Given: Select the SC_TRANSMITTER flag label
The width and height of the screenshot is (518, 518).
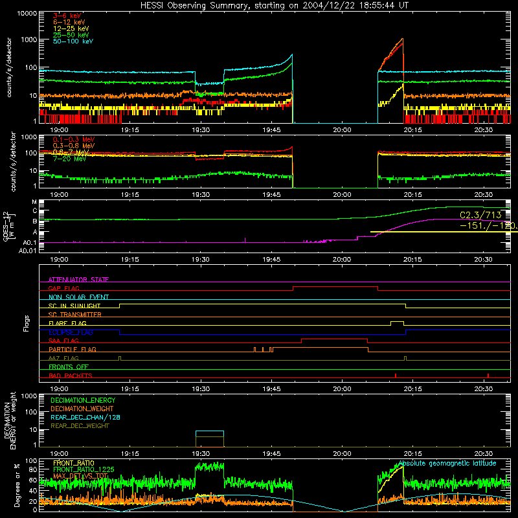Looking at the screenshot, I should (75, 315).
